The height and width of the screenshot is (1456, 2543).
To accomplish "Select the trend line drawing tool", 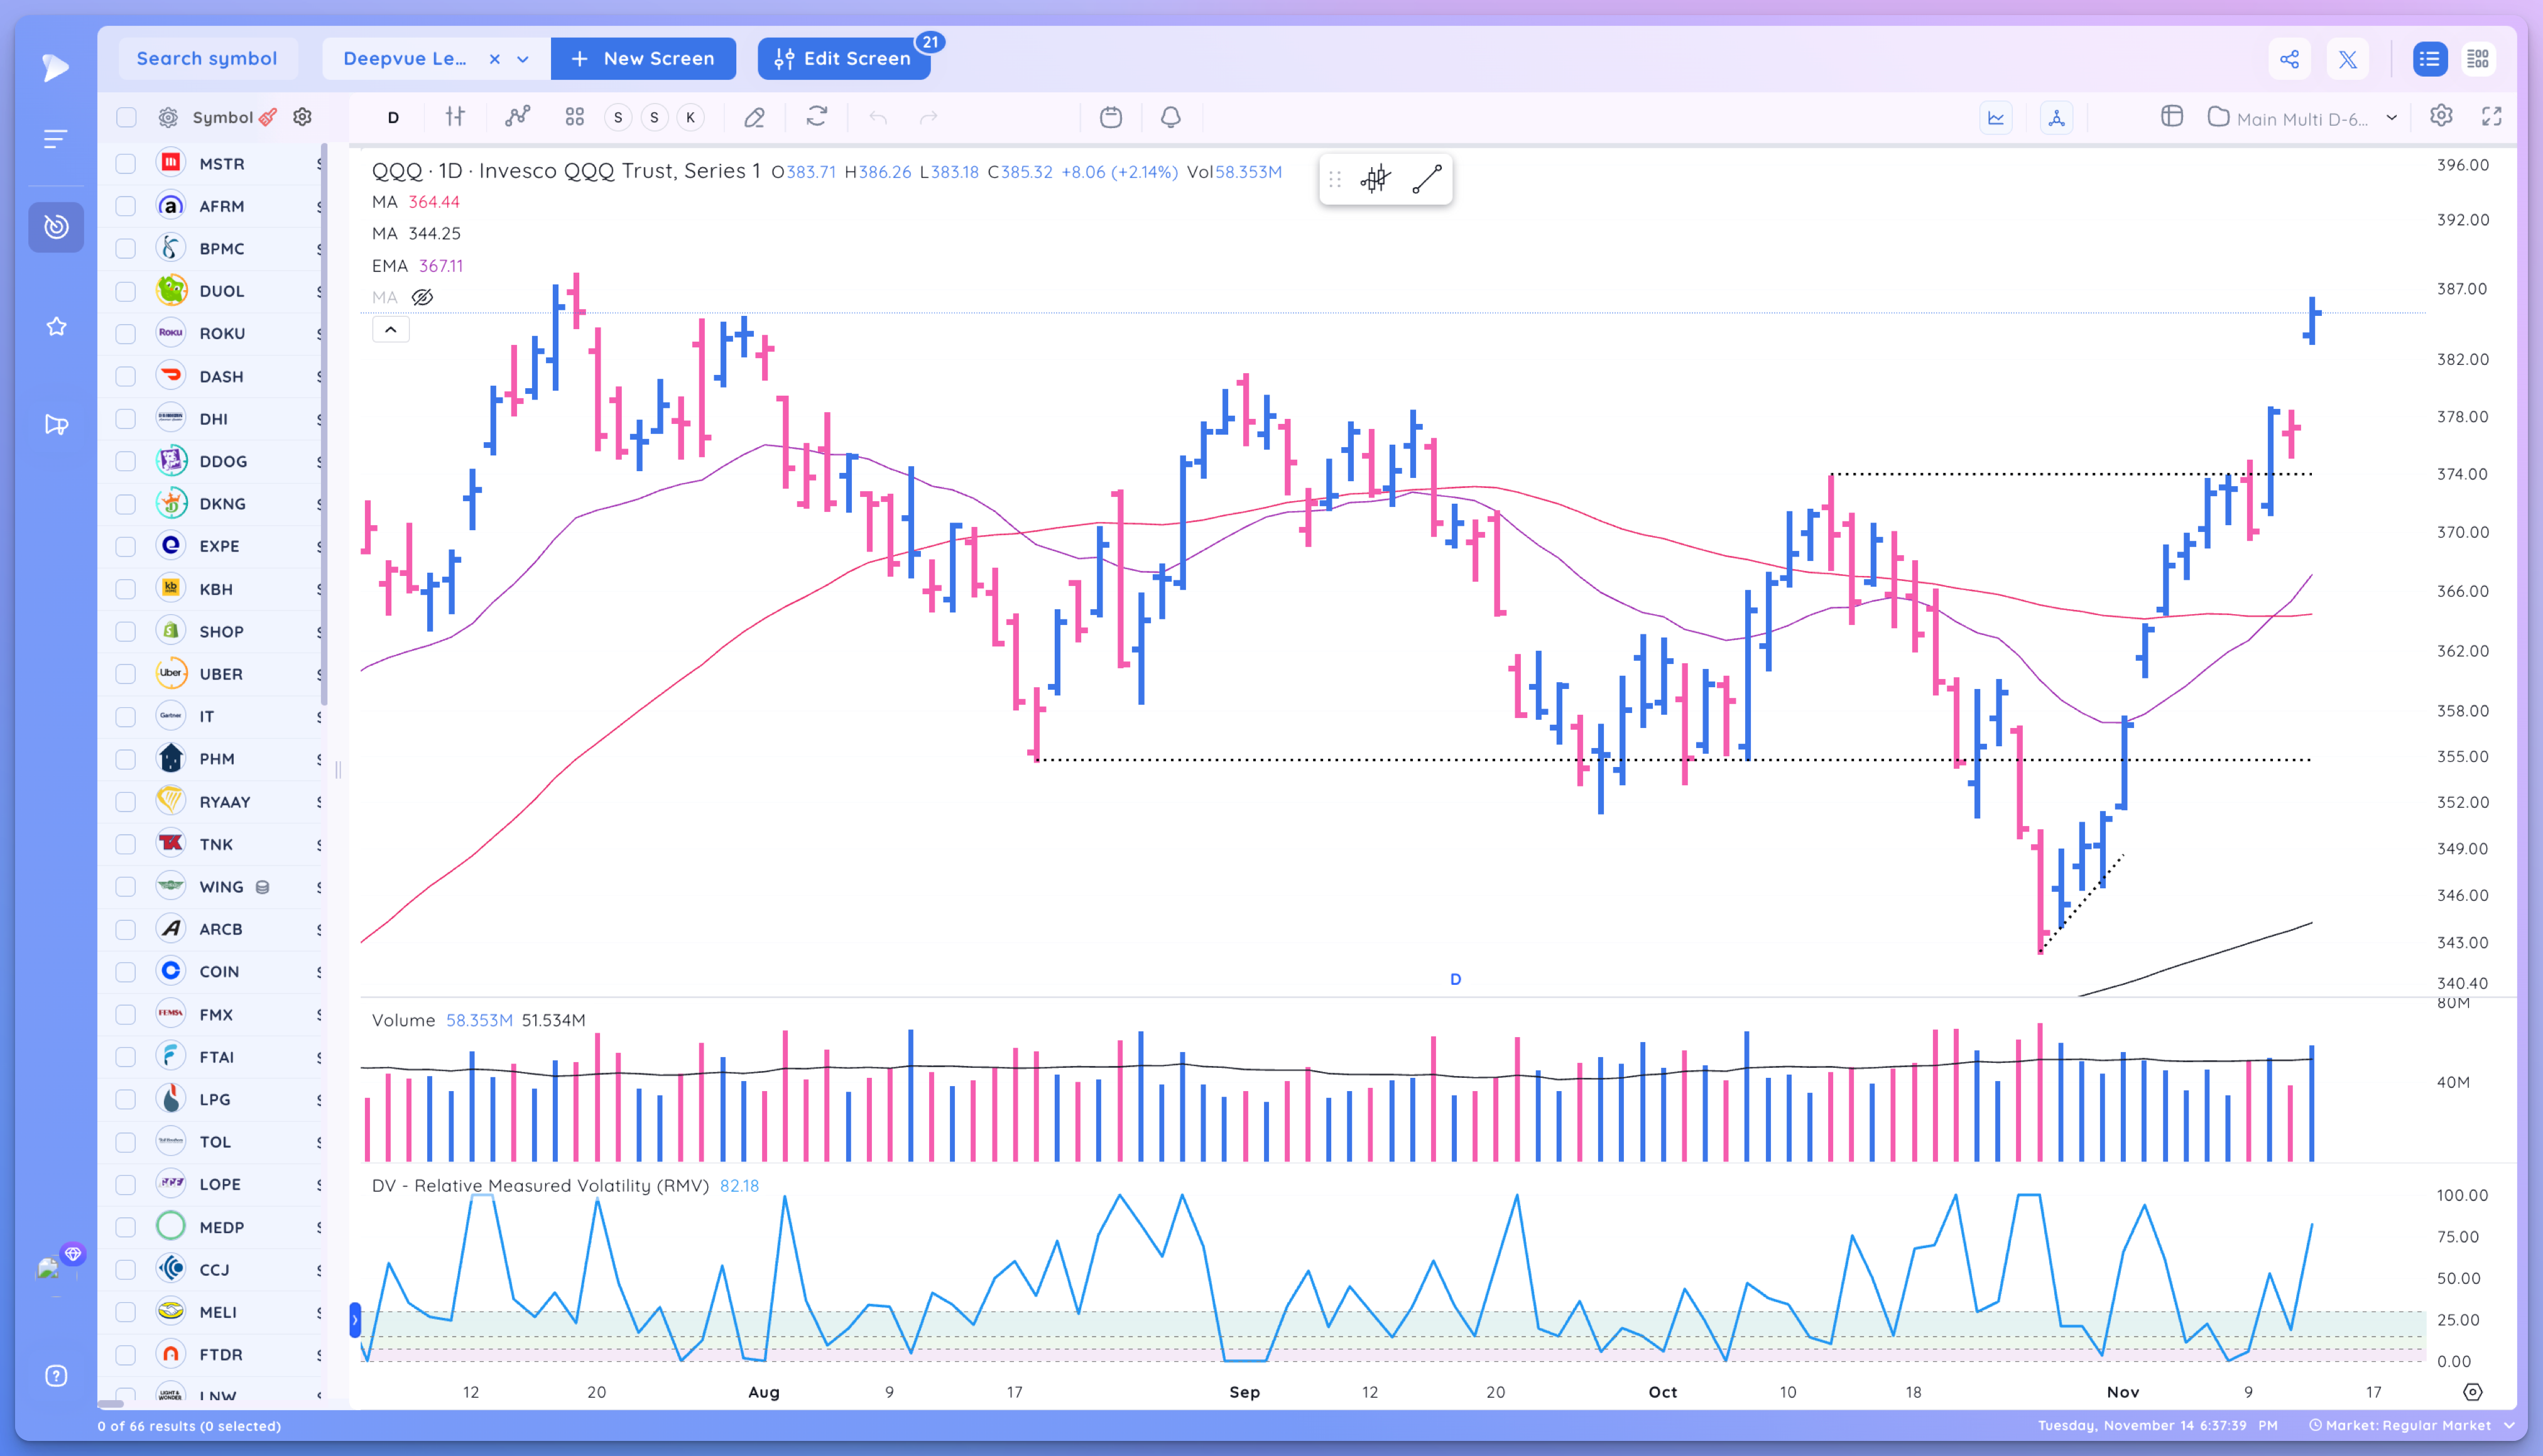I will click(x=1426, y=179).
